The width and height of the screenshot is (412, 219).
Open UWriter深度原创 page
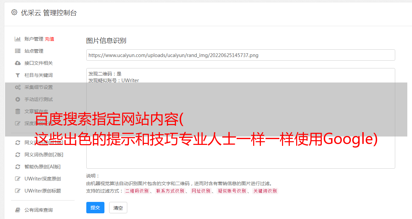43,179
